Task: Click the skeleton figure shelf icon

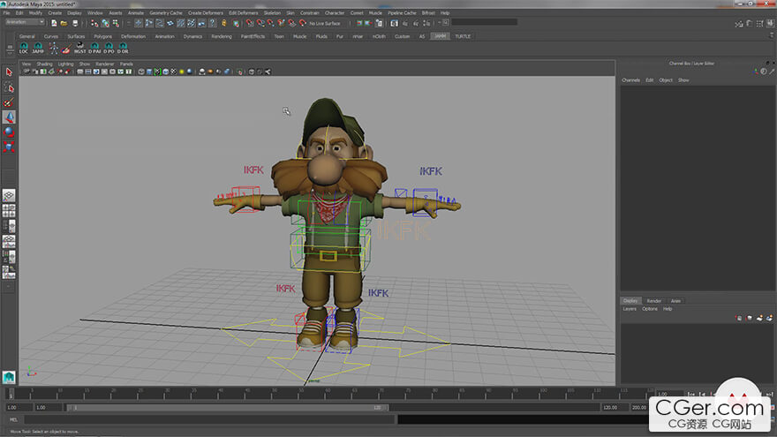Action: pyautogui.click(x=55, y=48)
